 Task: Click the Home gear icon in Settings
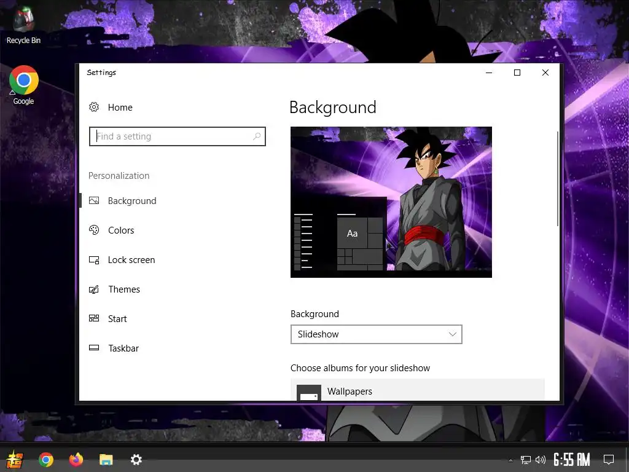(x=94, y=107)
